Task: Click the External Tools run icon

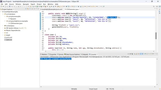Action: [45, 6]
